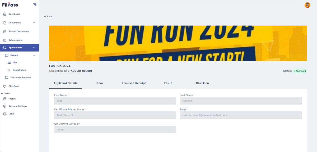Click the QR Custom Variable field

pos(115,129)
